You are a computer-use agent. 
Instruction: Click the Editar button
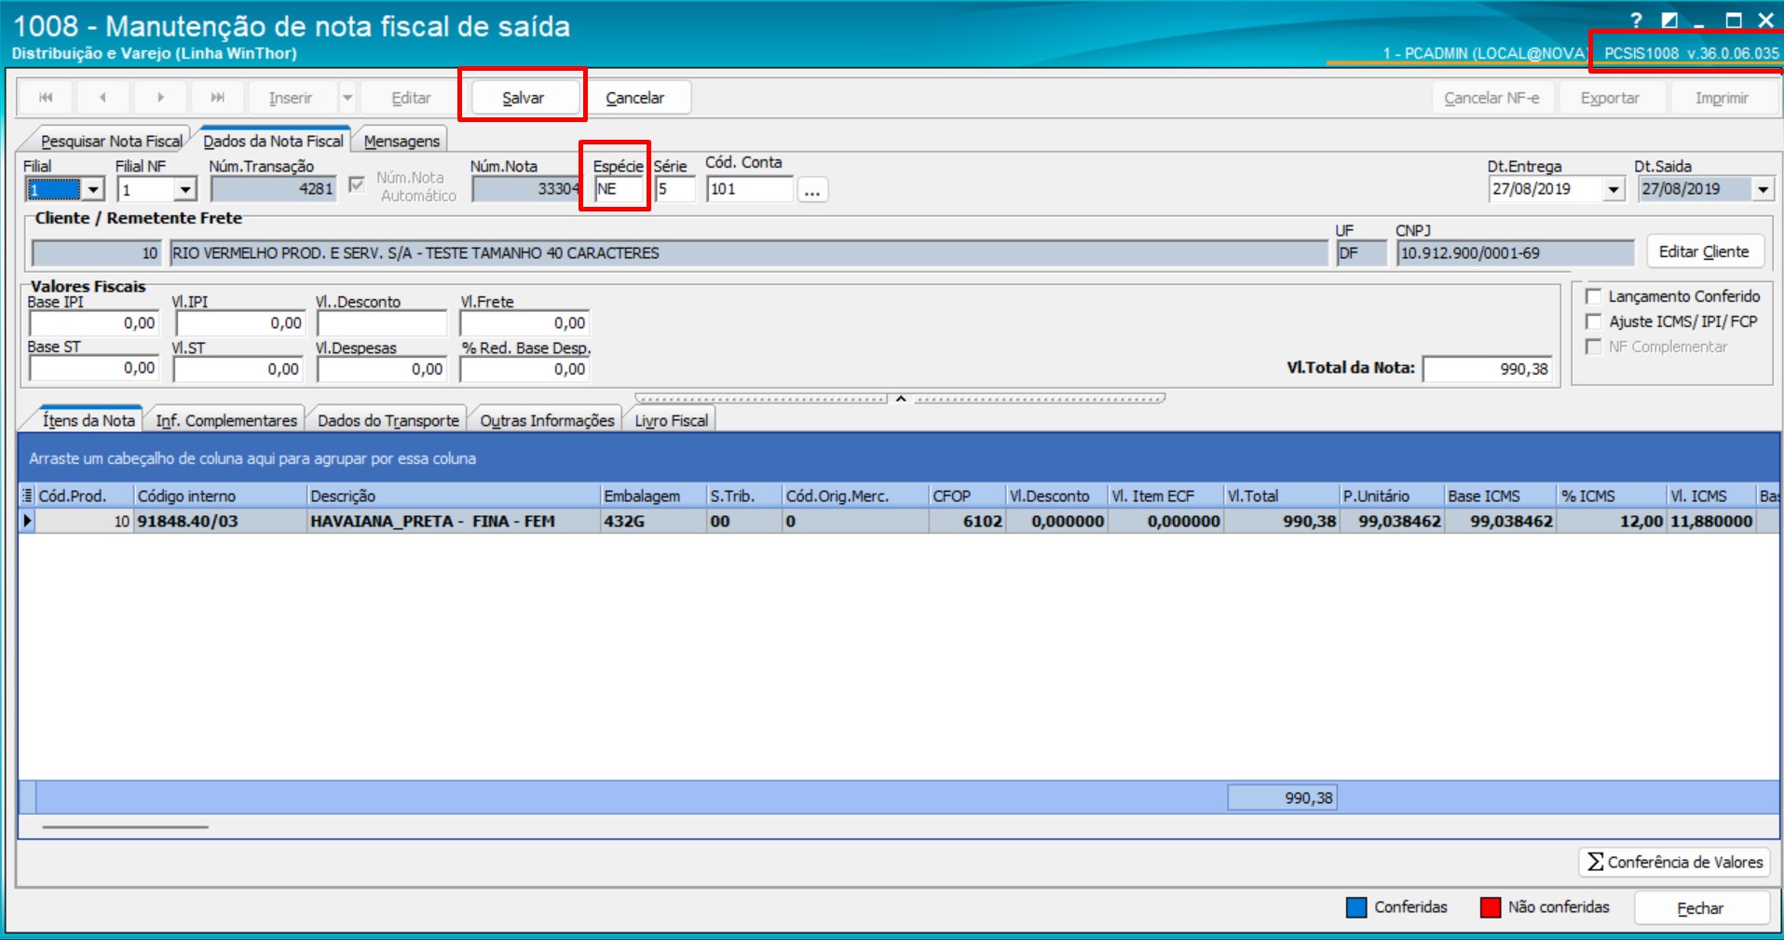tap(411, 98)
